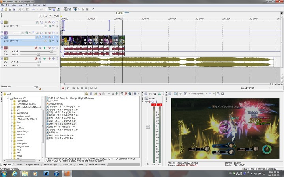Click the Cut scissors icon in toolbar
Viewport: 284px width, 177px height.
coord(19,9)
